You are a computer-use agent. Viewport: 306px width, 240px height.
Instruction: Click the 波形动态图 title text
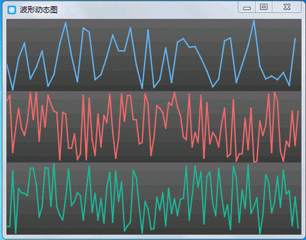pos(39,10)
